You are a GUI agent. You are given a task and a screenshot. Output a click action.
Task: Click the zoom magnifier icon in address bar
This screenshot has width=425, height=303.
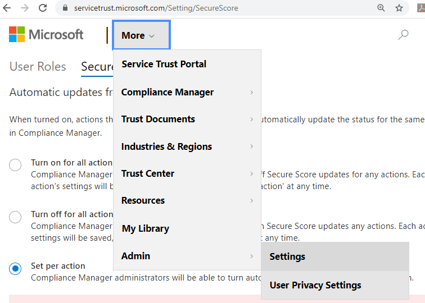click(381, 8)
